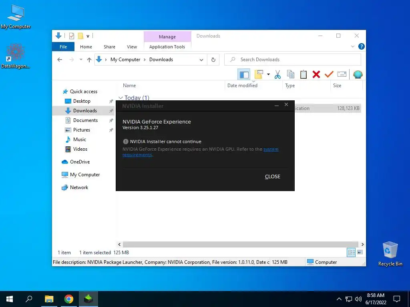The image size is (410, 307).
Task: Click CLOSE in the NVIDIA Installer
Action: click(272, 177)
